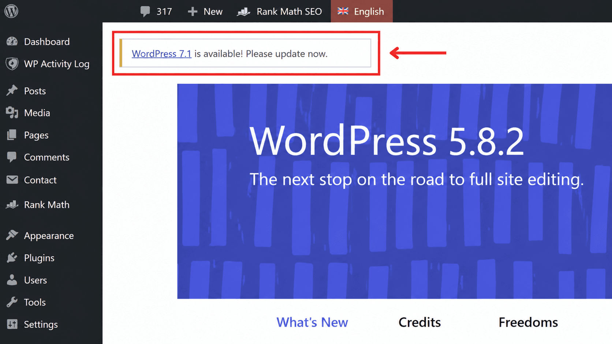Open the New content menu in admin bar
The height and width of the screenshot is (344, 612).
213,12
